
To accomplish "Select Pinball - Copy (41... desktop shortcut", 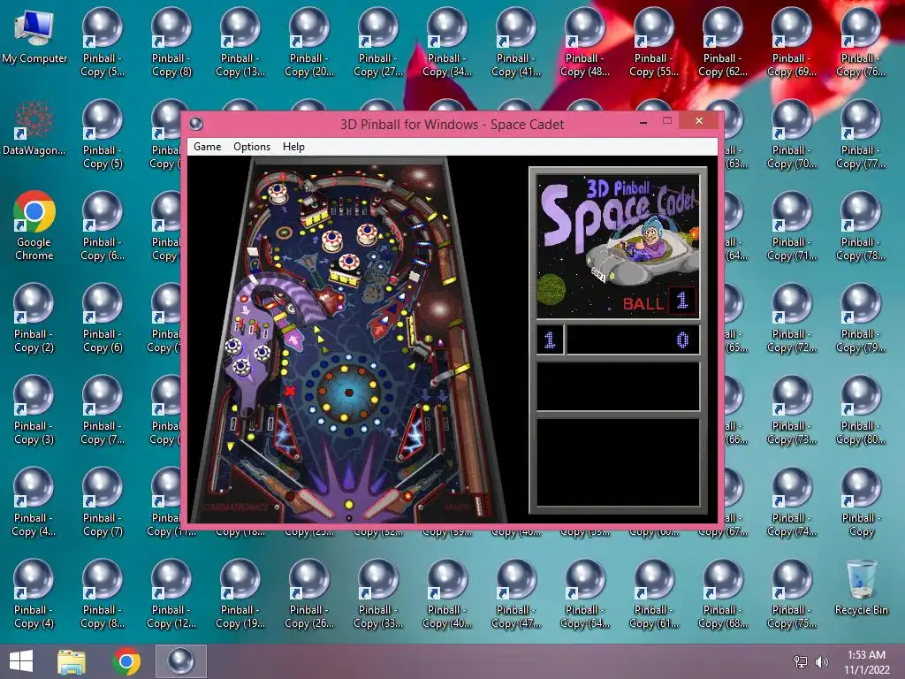I will point(516,42).
